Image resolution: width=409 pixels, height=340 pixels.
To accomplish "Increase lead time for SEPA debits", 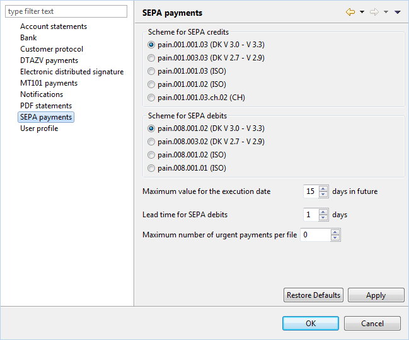I will click(x=323, y=212).
